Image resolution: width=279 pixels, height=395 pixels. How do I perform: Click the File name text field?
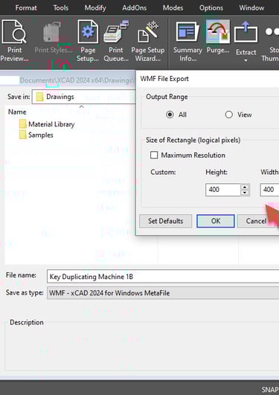pos(163,276)
